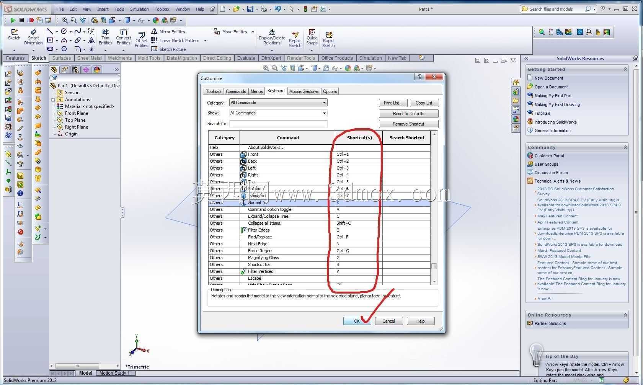Click OK in the Customize dialog
The width and height of the screenshot is (643, 385).
[357, 321]
